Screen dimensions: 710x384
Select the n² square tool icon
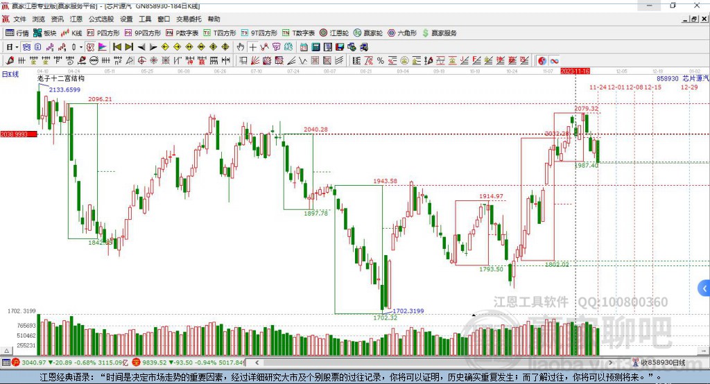[x=118, y=61]
